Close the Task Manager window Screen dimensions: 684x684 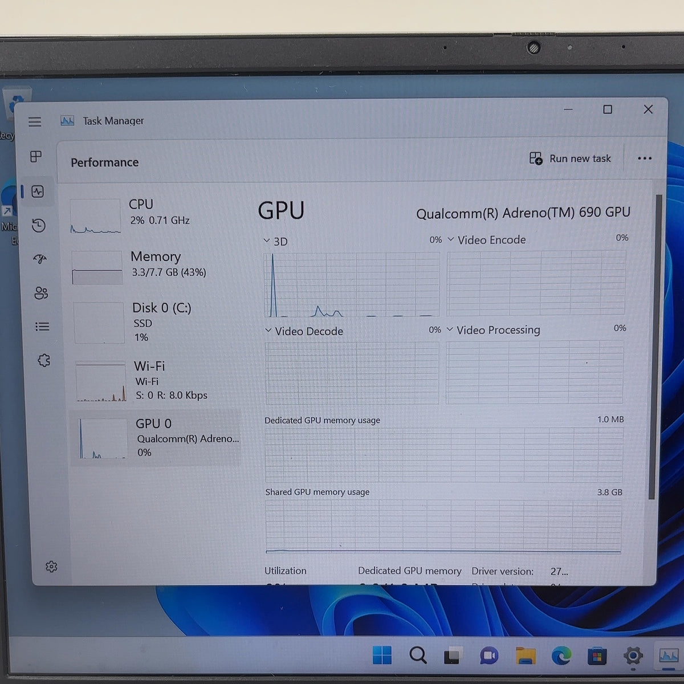[648, 109]
